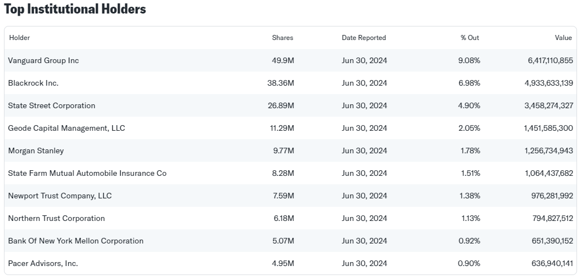Viewport: 581px width, 279px height.
Task: Click 1.78% in the % Out column
Action: (x=470, y=150)
